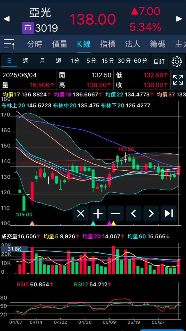Switch to 分時 tab
The height and width of the screenshot is (331, 186).
[x=35, y=44]
